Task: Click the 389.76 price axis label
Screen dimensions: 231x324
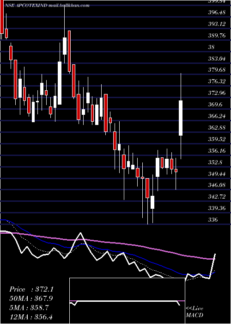Action: 217,36
